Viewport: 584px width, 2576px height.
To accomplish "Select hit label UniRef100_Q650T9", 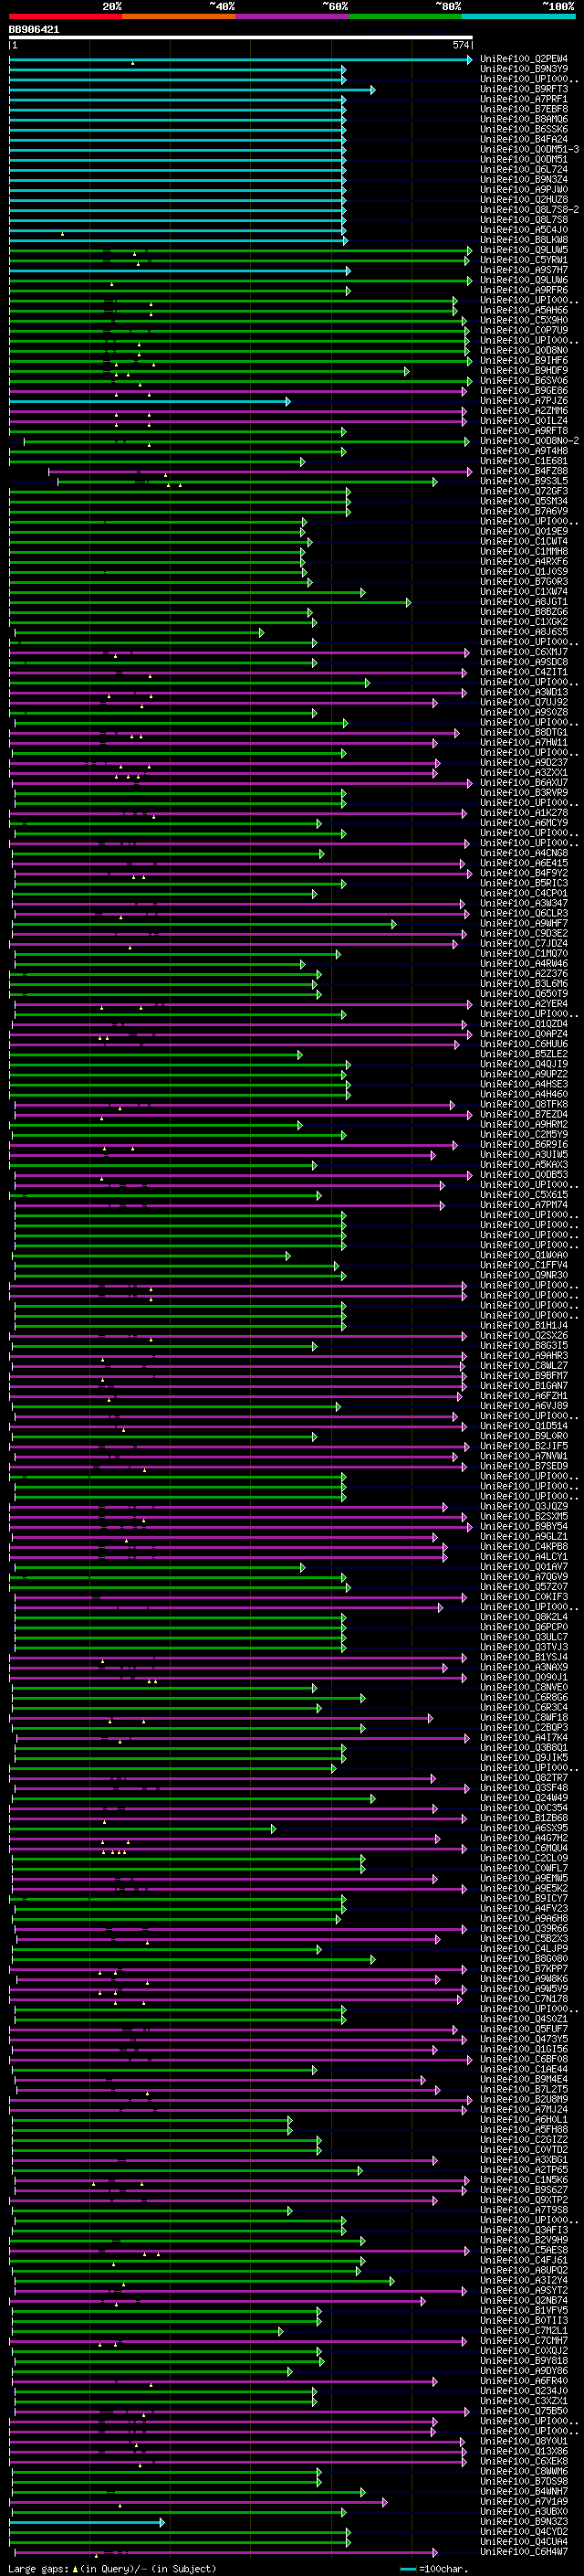I will [524, 994].
